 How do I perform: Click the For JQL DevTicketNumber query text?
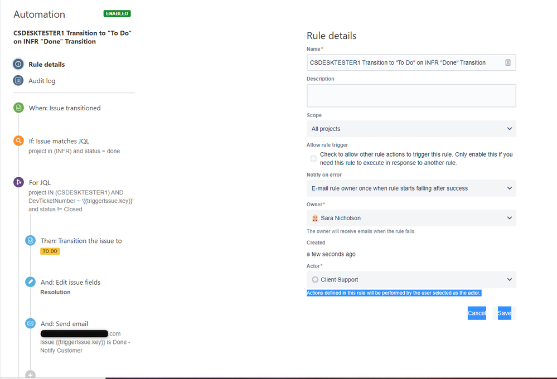point(81,201)
